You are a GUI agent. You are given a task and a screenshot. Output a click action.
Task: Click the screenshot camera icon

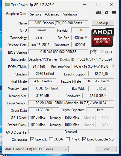point(99,13)
